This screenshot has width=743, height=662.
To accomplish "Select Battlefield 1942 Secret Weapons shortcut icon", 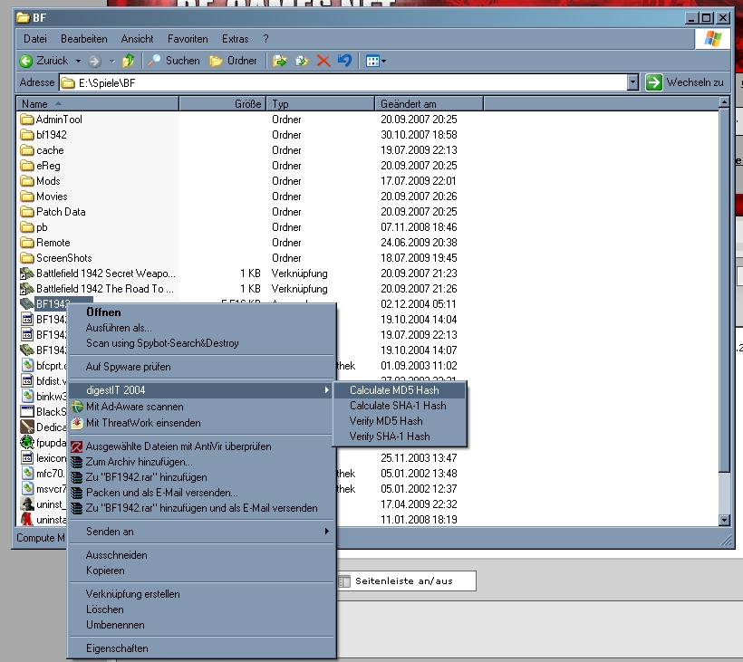I will [x=27, y=273].
